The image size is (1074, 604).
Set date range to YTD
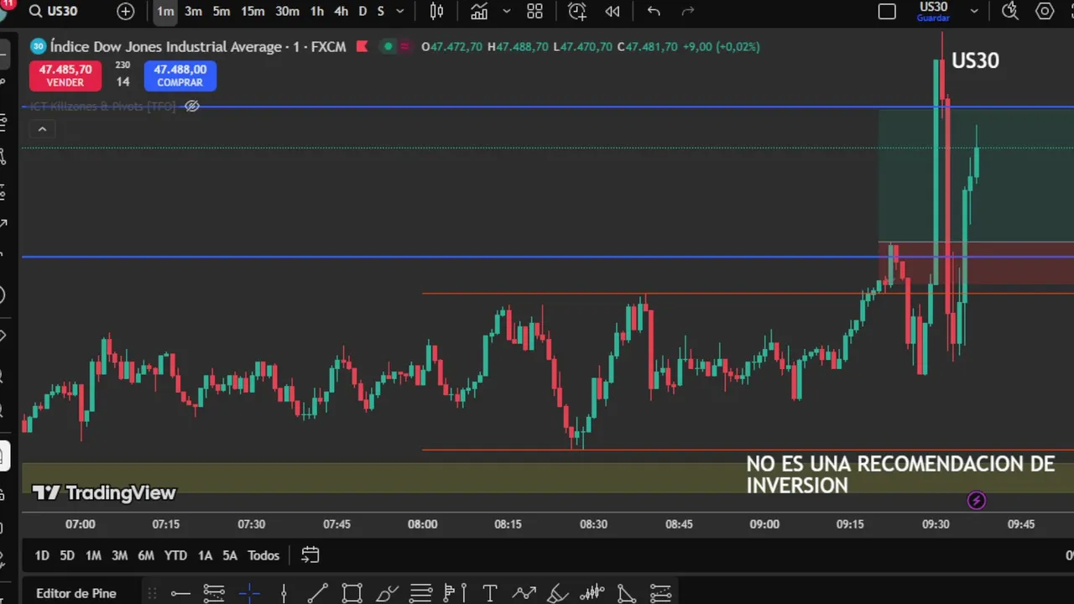[x=175, y=555]
